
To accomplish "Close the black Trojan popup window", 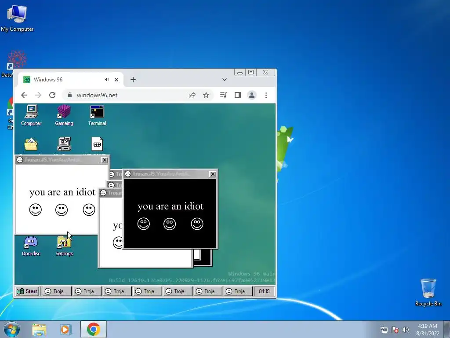I will [212, 174].
